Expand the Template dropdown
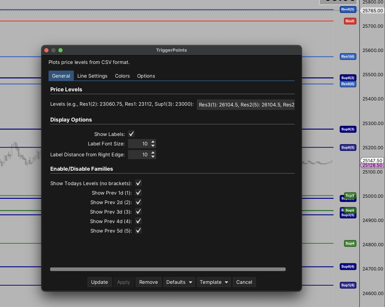The image size is (385, 307). 213,282
